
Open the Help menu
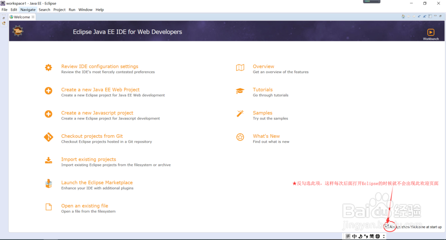(99, 10)
